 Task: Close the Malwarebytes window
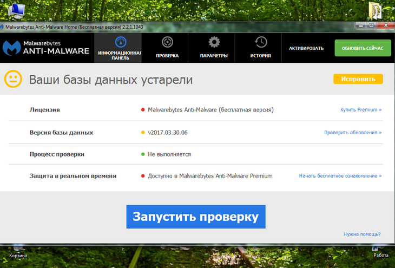click(x=386, y=25)
